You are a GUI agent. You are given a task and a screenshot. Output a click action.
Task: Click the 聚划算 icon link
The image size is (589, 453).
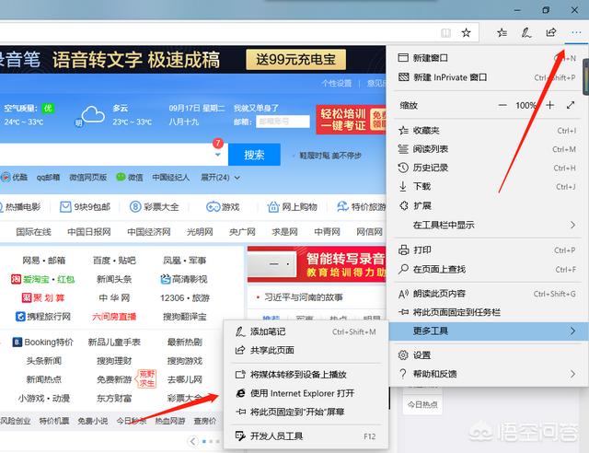pyautogui.click(x=27, y=297)
